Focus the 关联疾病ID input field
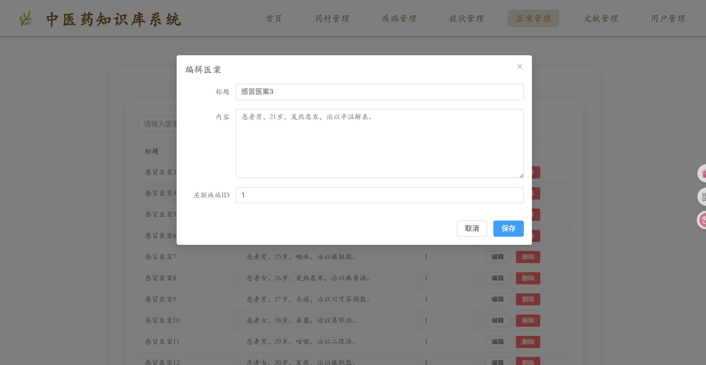 pyautogui.click(x=379, y=195)
